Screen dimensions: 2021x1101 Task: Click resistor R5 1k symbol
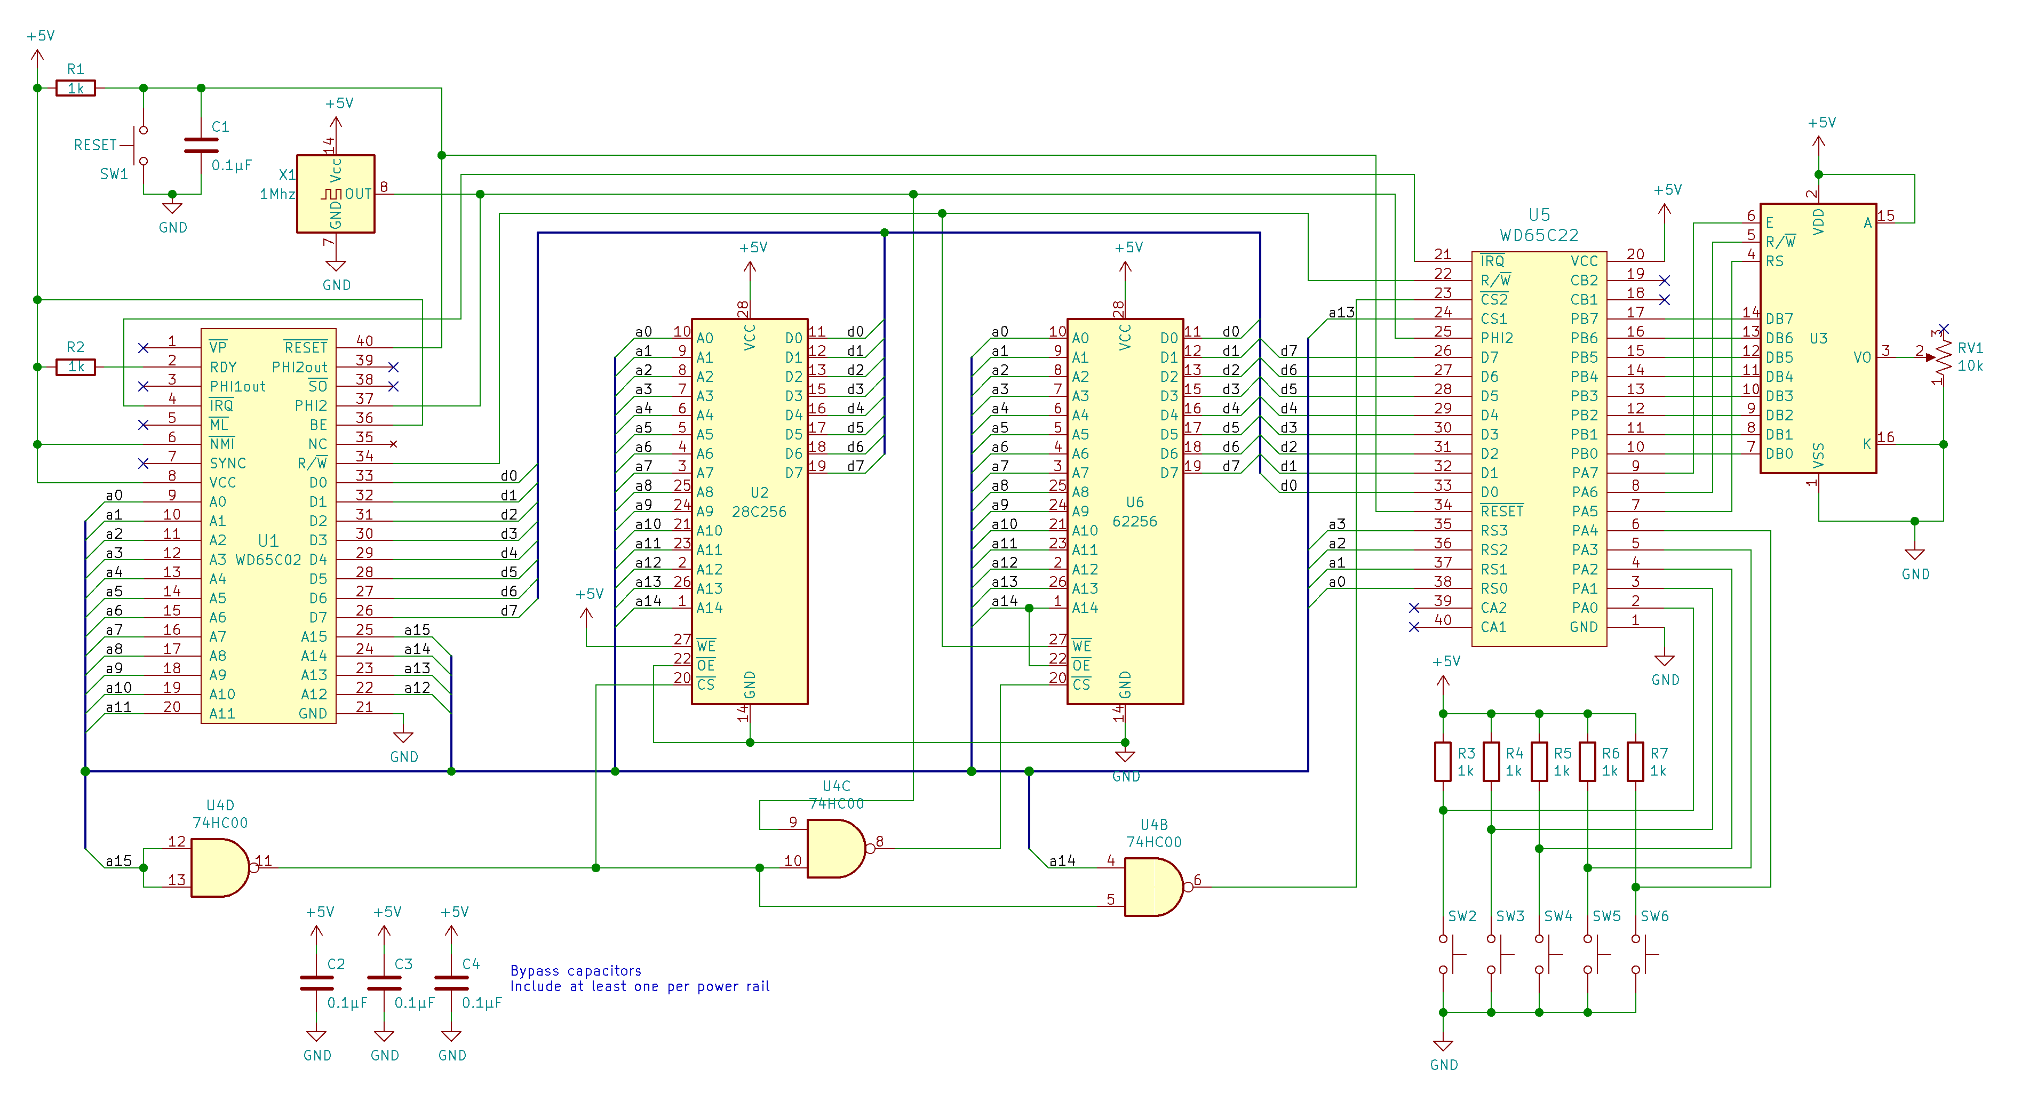1539,761
